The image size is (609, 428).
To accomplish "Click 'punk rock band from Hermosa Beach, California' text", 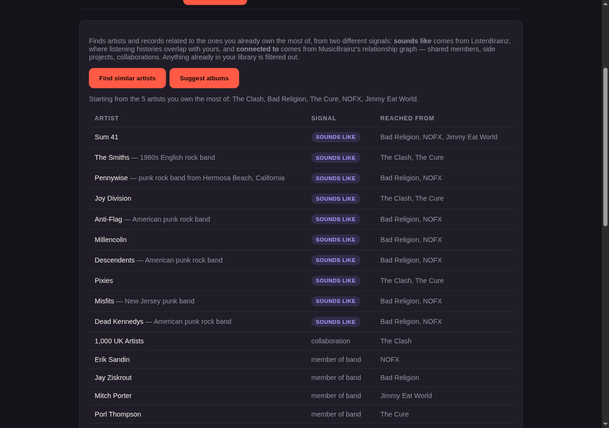I will (212, 178).
